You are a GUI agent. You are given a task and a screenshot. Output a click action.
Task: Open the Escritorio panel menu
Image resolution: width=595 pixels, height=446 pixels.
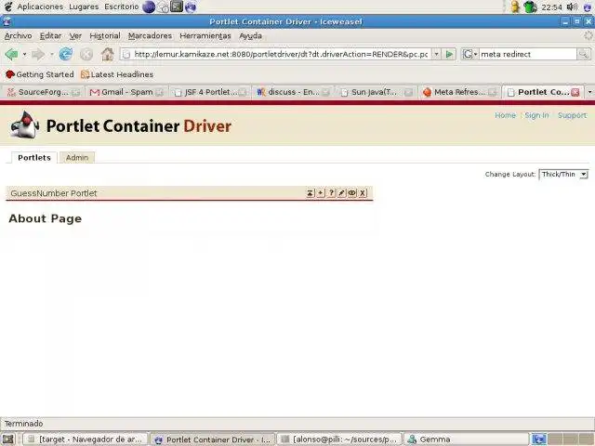pyautogui.click(x=122, y=7)
